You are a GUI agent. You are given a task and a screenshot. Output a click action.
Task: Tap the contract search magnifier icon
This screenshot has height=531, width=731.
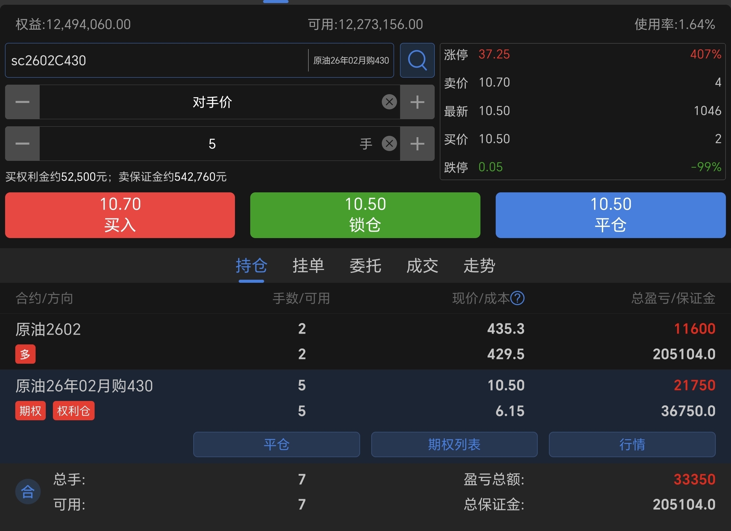click(x=417, y=60)
